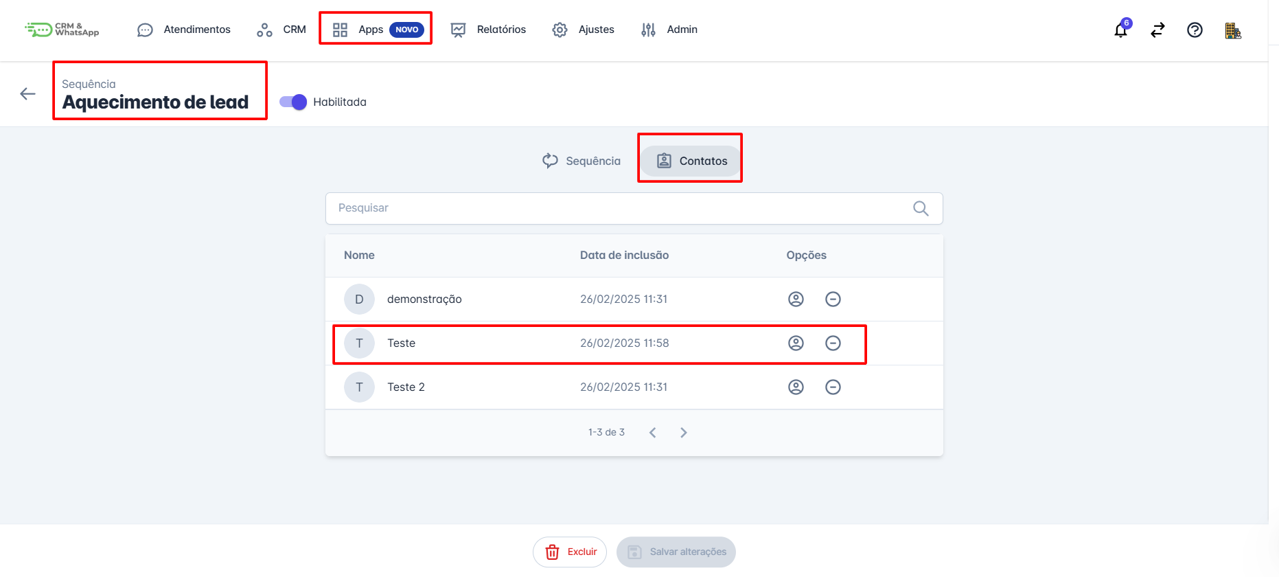Viewport: 1279px width, 577px height.
Task: Go to previous page of contacts
Action: 653,433
